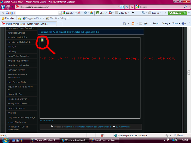Click the Read more link
191x143 pixels.
(46, 121)
